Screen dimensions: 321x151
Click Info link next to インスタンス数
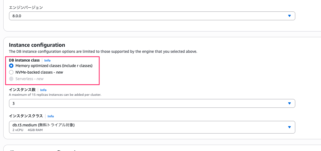point(43,90)
